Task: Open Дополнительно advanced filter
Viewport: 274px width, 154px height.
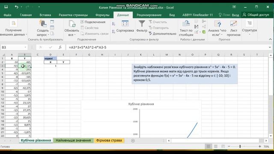Action: coord(163,33)
